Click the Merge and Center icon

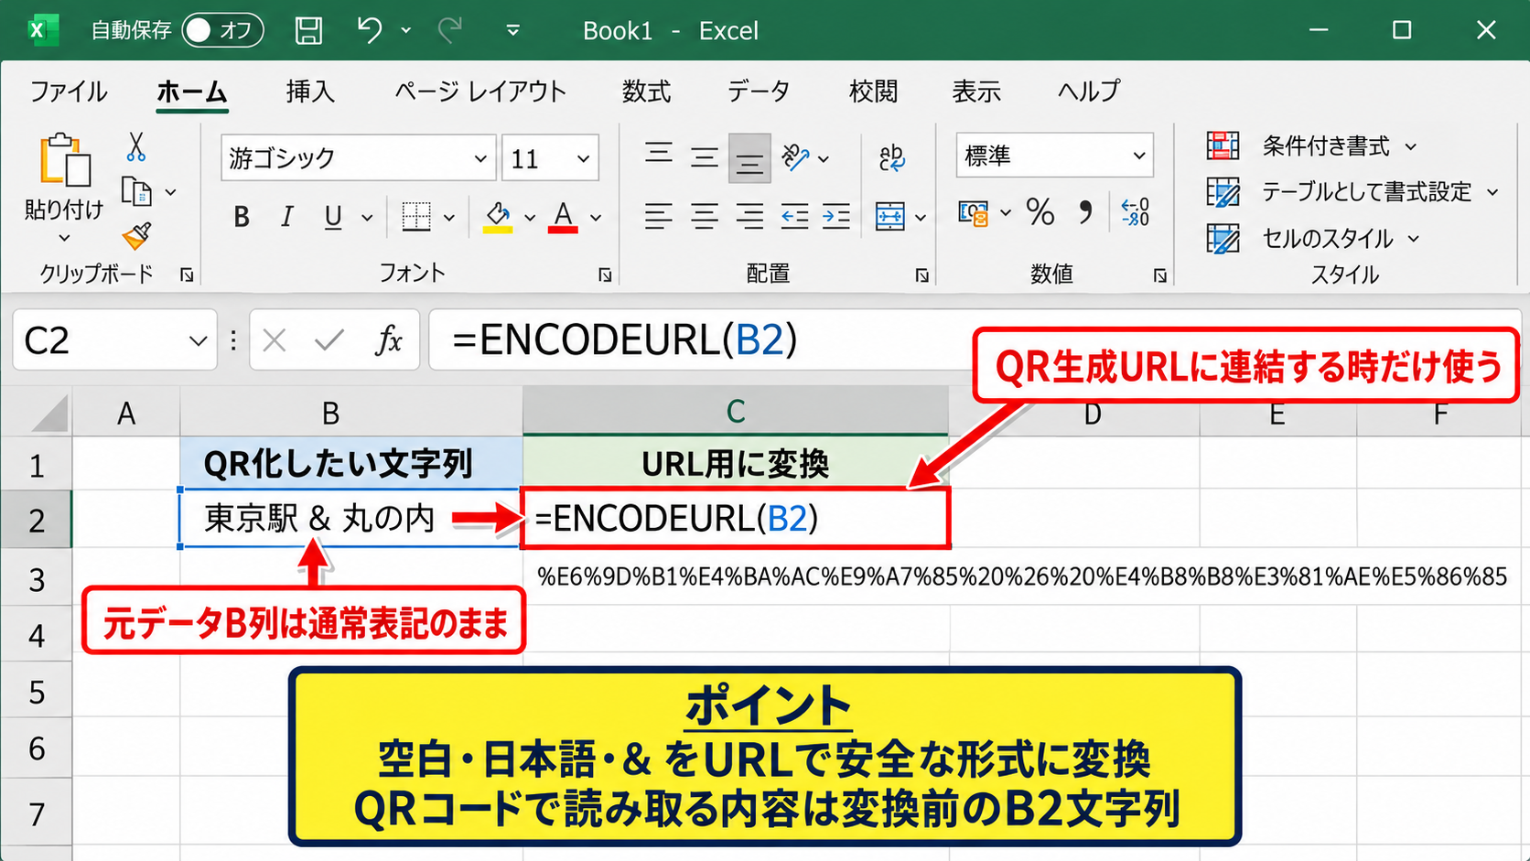[x=889, y=217]
